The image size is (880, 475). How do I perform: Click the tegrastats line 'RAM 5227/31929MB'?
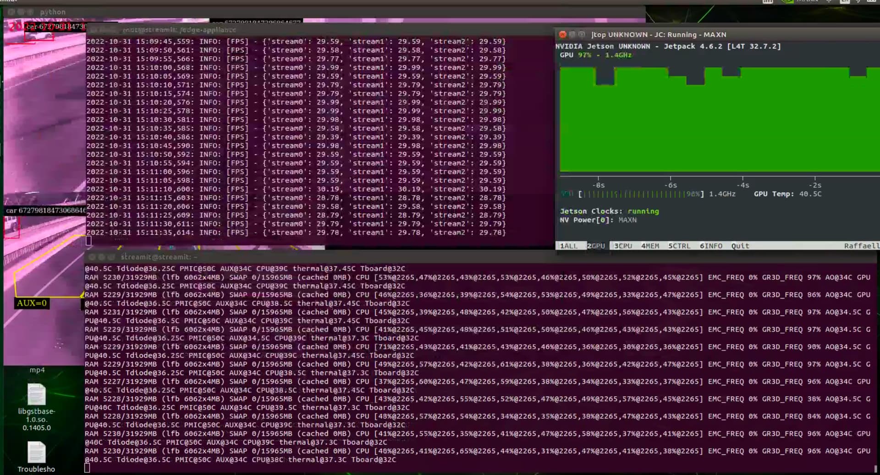(x=478, y=382)
